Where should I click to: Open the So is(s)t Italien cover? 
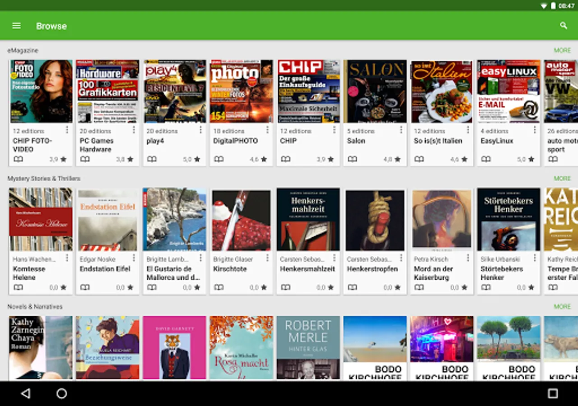click(x=442, y=91)
